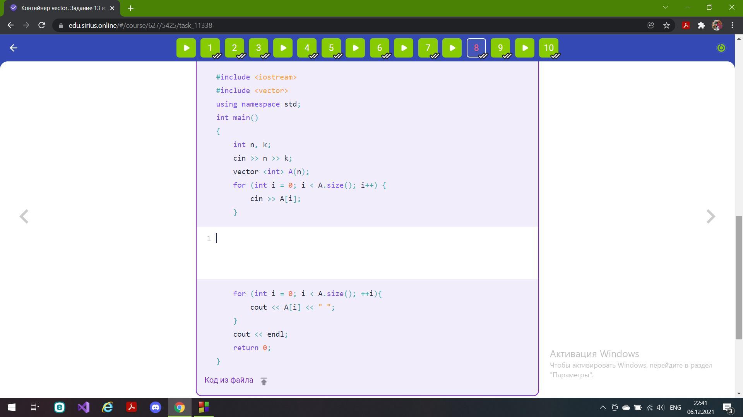The width and height of the screenshot is (743, 417).
Task: Click the green circular status icon in the header
Action: (x=721, y=48)
